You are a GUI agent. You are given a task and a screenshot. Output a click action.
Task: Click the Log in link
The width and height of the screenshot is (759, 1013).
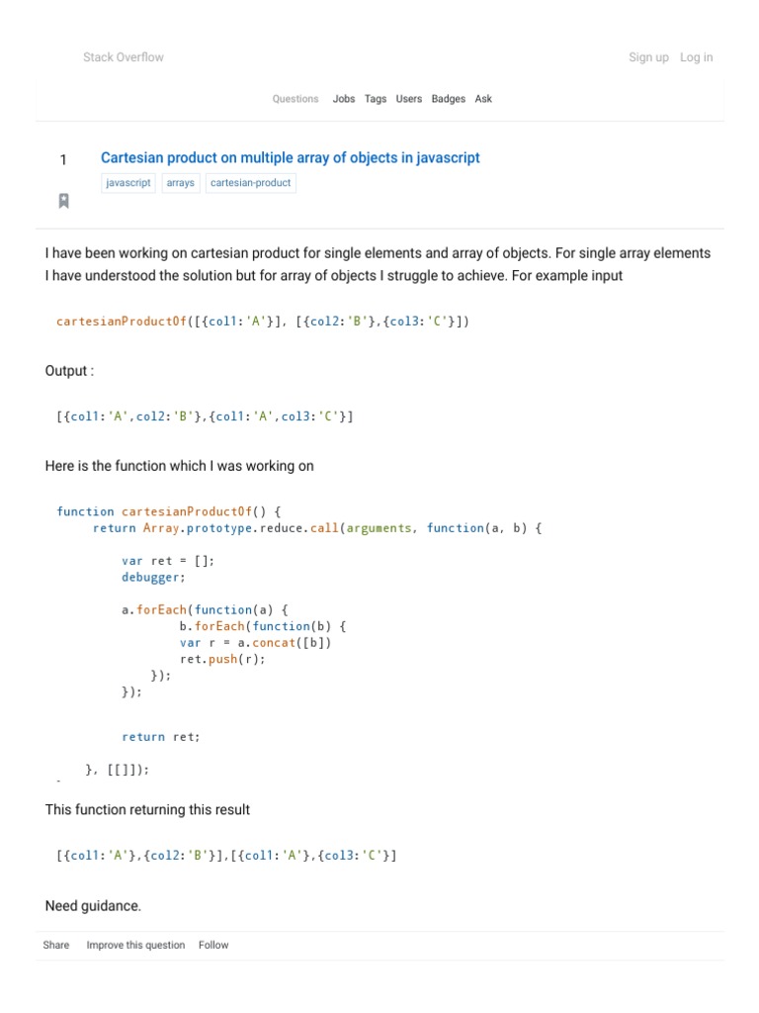[696, 57]
